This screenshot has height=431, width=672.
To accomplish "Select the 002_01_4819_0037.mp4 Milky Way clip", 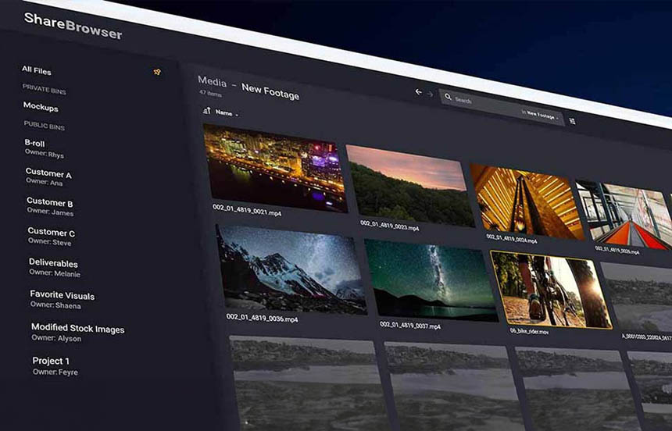I will (431, 280).
